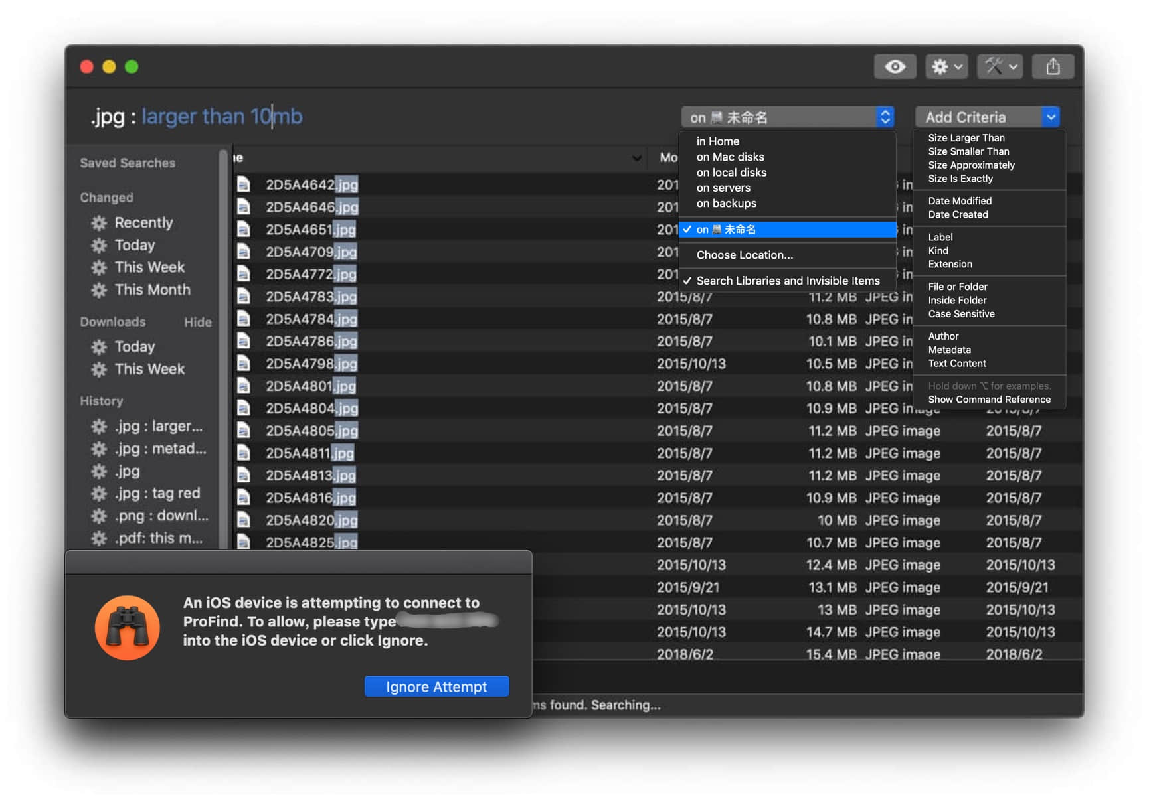This screenshot has width=1149, height=803.
Task: Click the sidebar vertical scrollbar
Action: 224,348
